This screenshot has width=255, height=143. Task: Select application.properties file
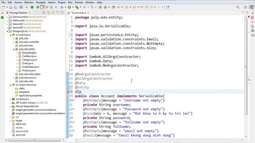(31, 95)
